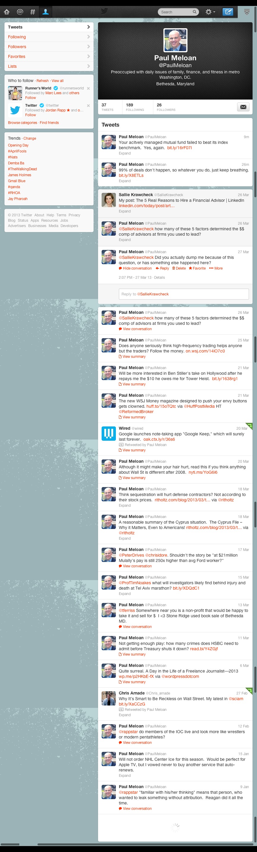Dismiss the Runner's World suggestion

click(88, 88)
